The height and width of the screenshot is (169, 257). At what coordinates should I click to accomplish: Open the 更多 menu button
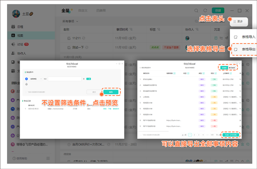click(x=239, y=22)
